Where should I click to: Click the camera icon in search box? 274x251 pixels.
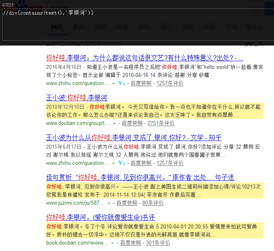pyautogui.click(x=255, y=9)
